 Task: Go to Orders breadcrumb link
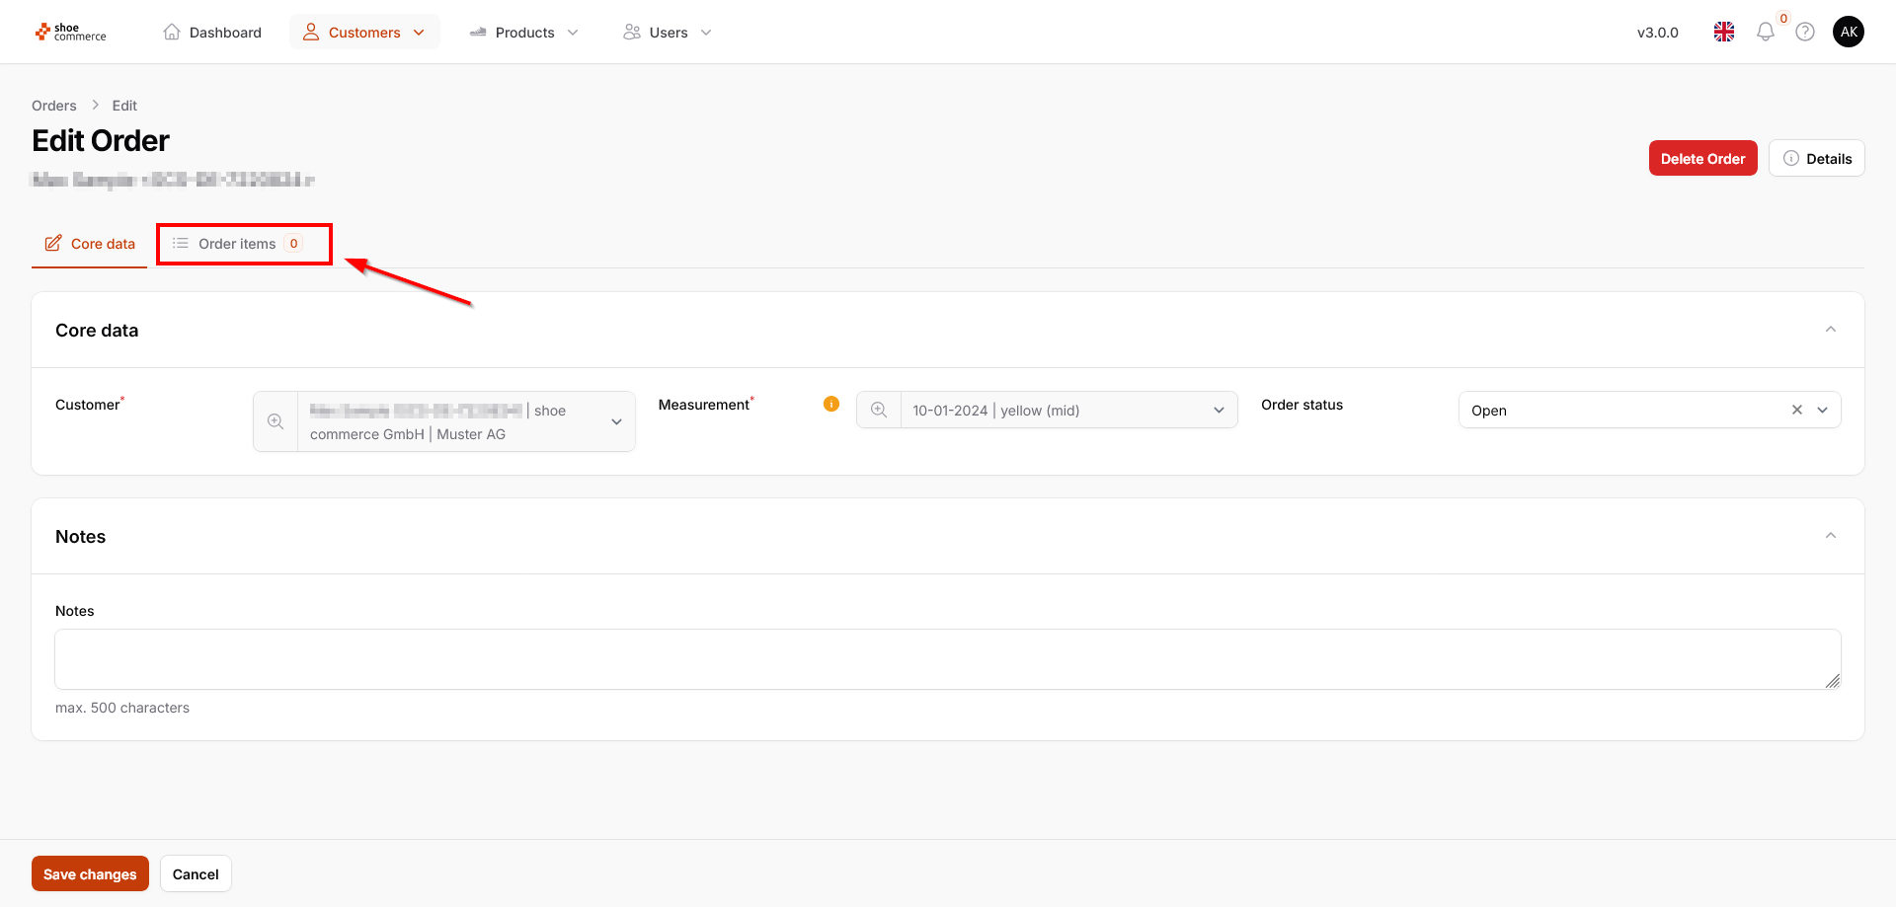point(54,106)
